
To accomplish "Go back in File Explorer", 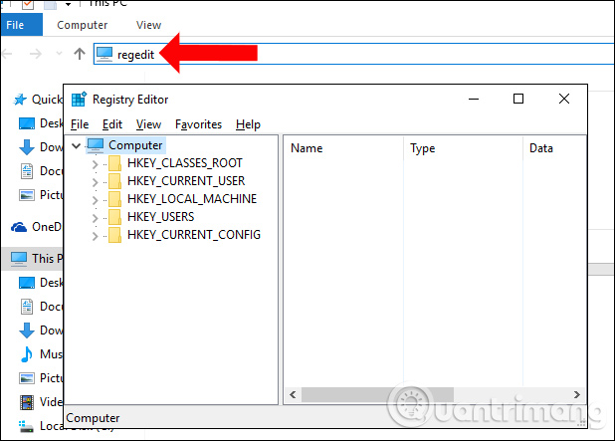I will click(8, 54).
